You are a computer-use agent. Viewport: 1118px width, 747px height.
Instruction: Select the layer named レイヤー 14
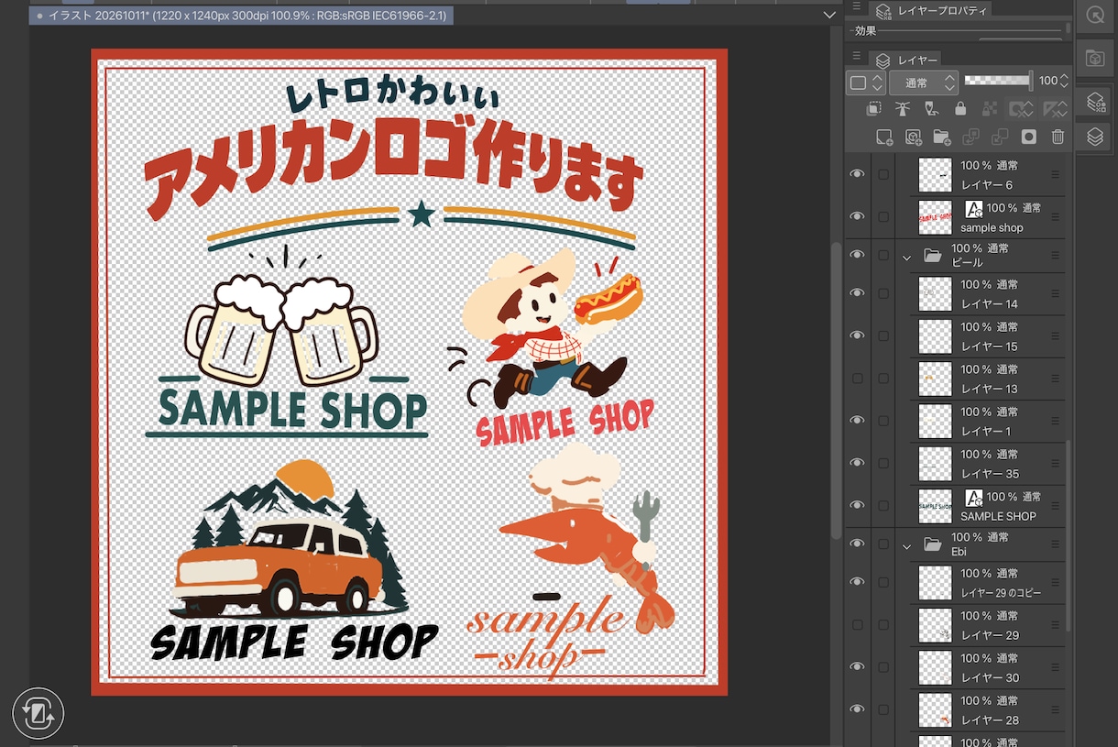pos(990,303)
